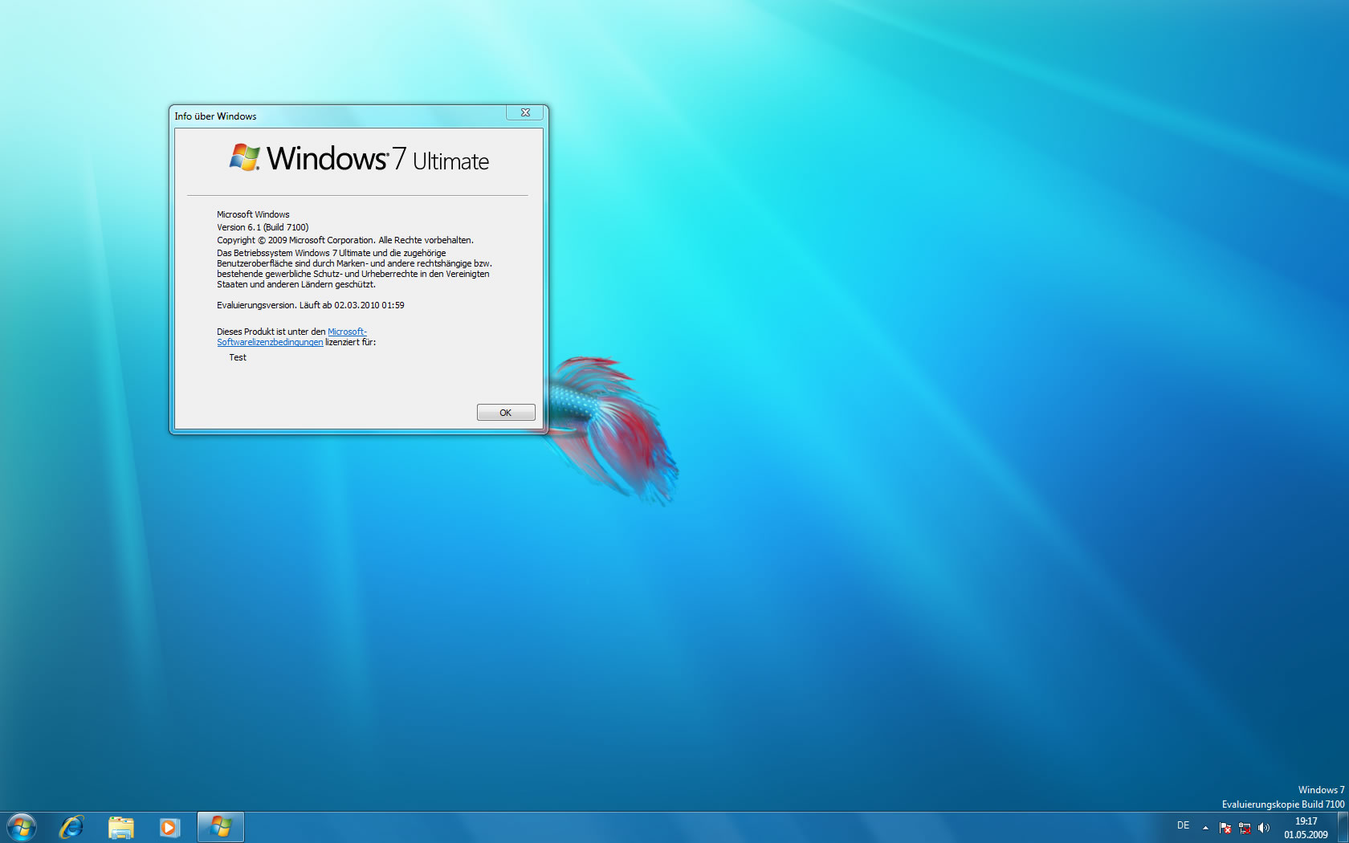This screenshot has height=843, width=1349.
Task: Click the clock showing 19:17
Action: [1306, 828]
